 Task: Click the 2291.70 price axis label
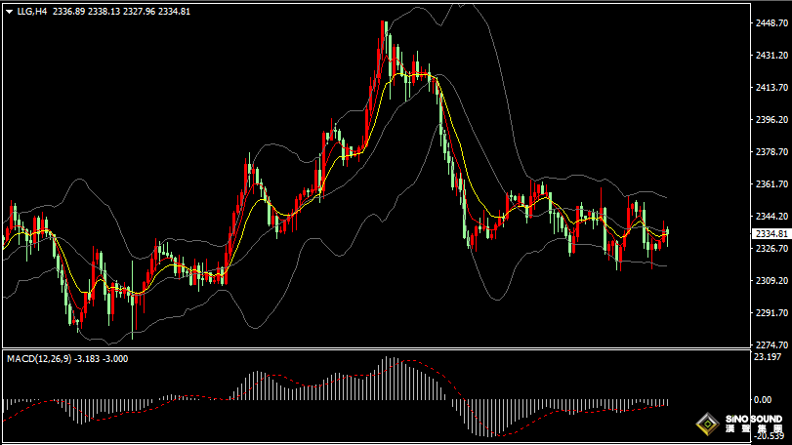771,312
